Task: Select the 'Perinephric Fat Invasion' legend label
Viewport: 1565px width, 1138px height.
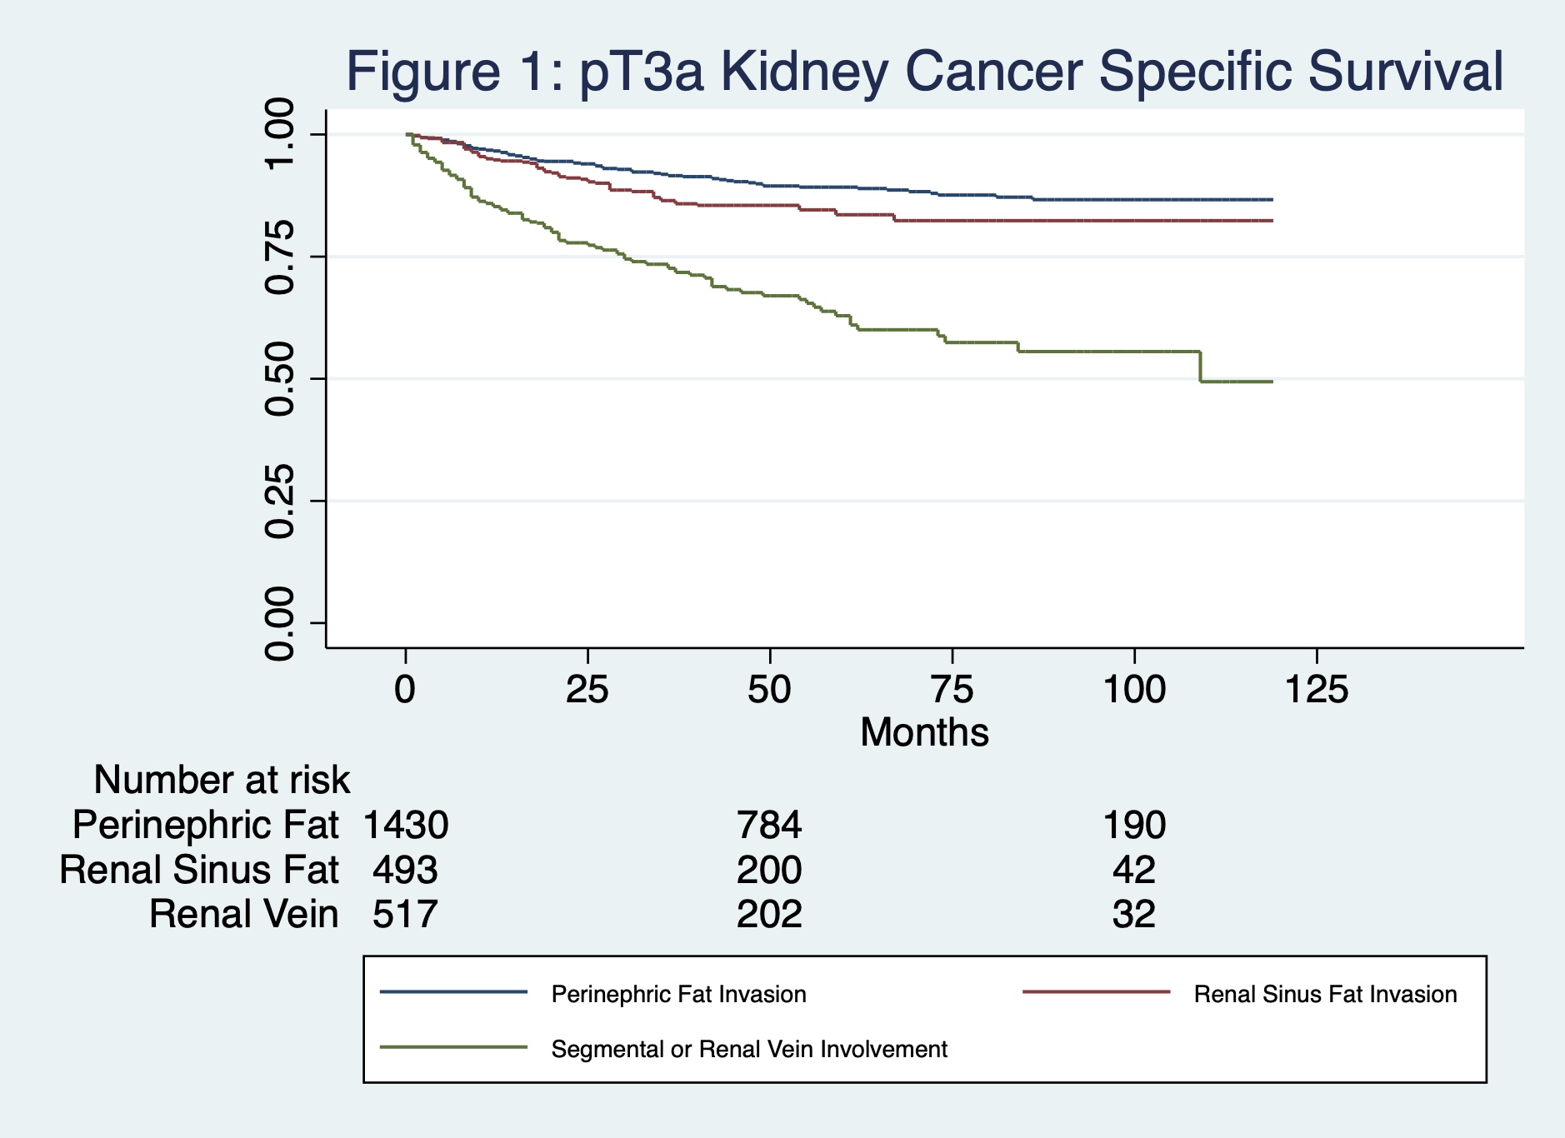Action: point(678,995)
